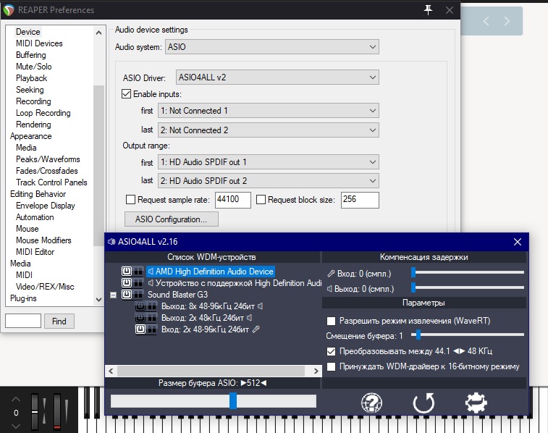Select Video/REX/Misc preferences page
548x433 pixels.
(x=45, y=287)
